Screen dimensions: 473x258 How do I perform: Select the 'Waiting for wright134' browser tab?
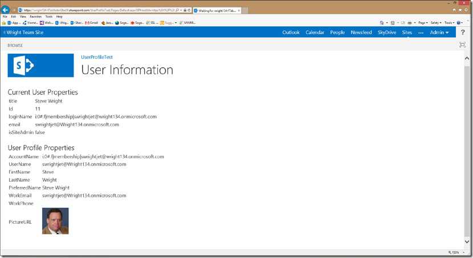[x=217, y=11]
